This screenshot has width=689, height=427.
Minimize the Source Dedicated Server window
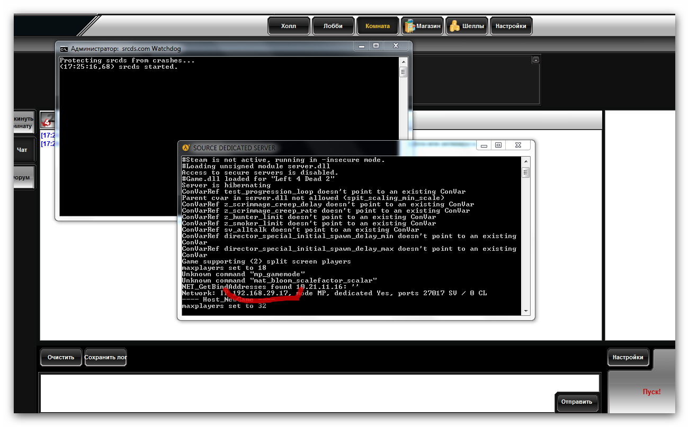coord(485,144)
